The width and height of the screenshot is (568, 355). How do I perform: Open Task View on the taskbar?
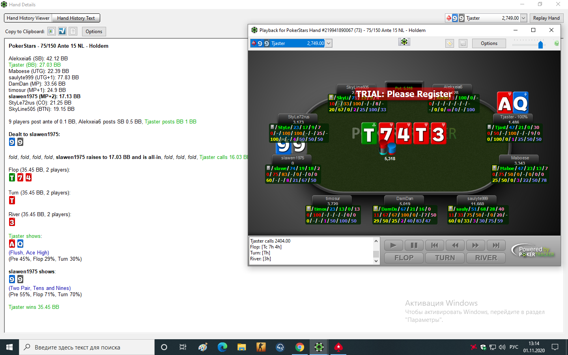pyautogui.click(x=183, y=347)
